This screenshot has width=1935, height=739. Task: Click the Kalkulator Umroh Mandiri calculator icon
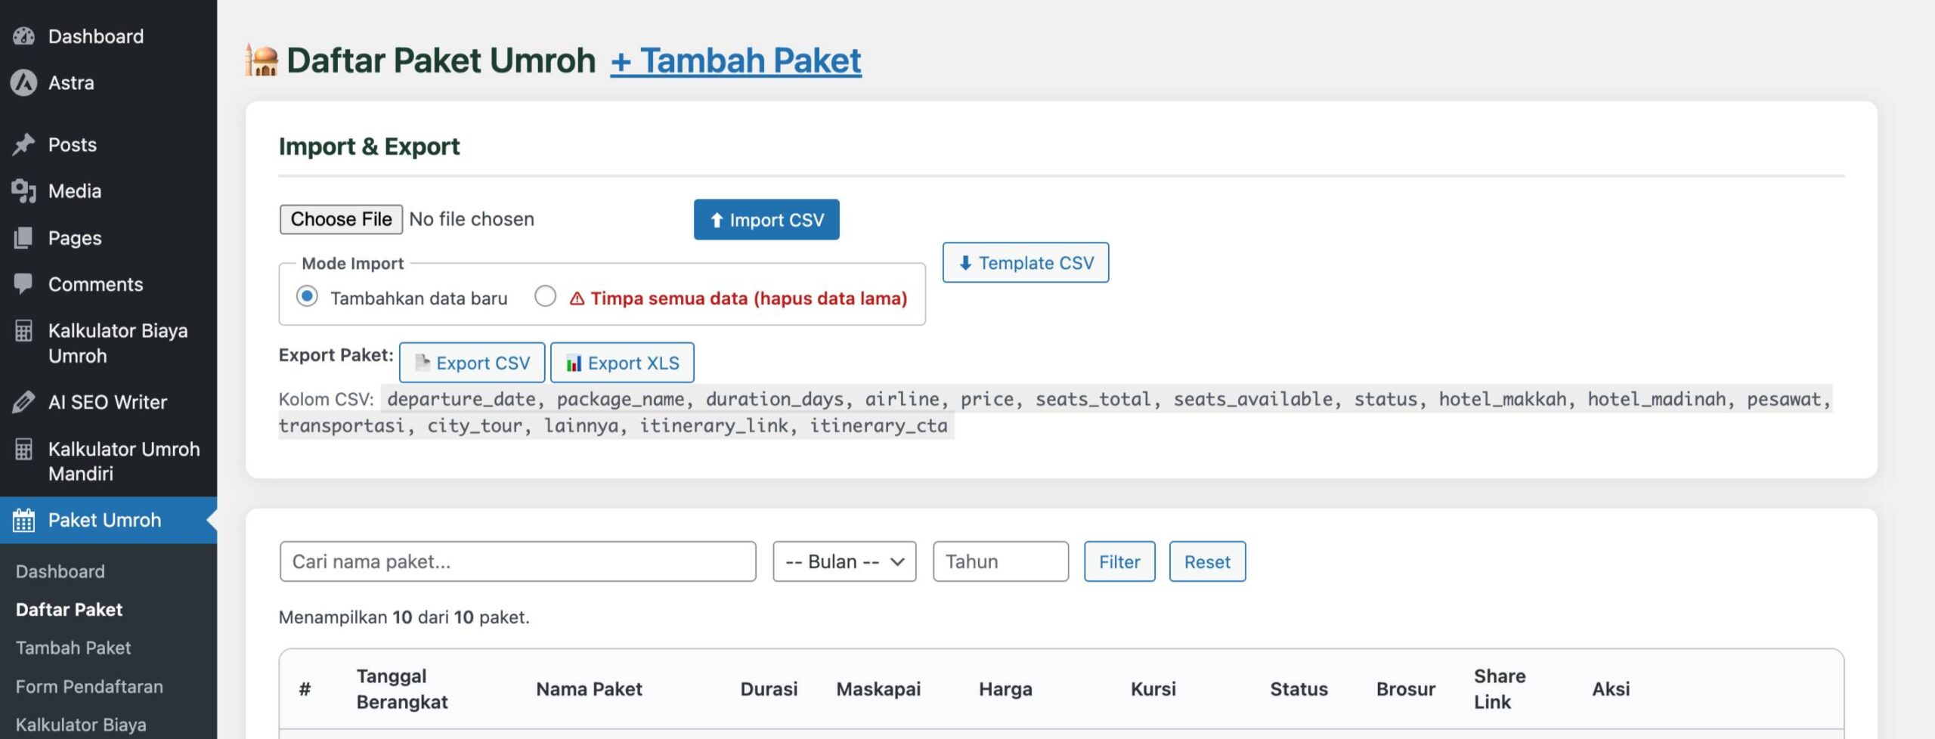click(x=23, y=450)
